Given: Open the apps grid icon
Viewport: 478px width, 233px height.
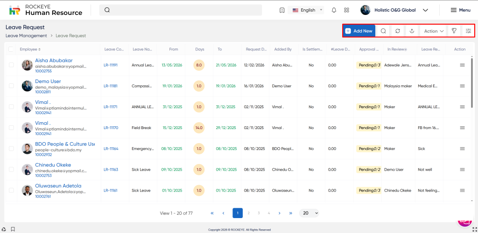Looking at the screenshot, I should (346, 10).
